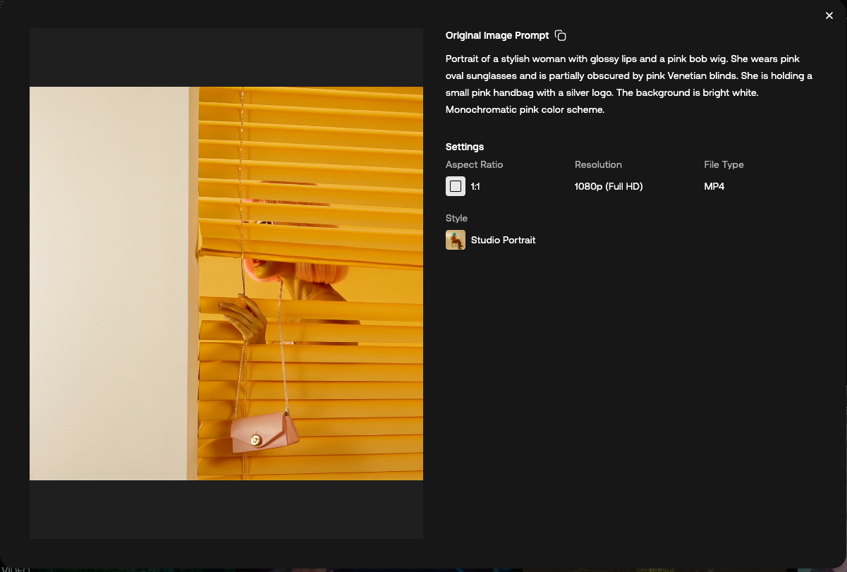The height and width of the screenshot is (572, 847).
Task: Click the Settings section heading
Action: [465, 147]
